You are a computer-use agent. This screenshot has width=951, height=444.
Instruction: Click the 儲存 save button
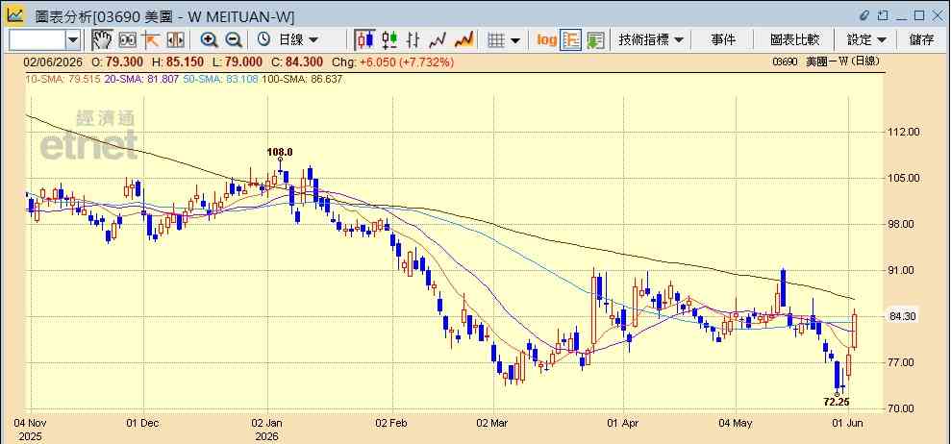click(920, 40)
